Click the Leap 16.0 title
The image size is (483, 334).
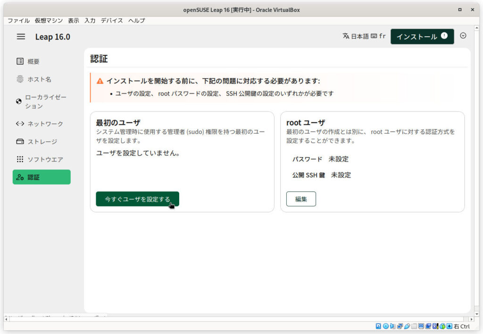pyautogui.click(x=53, y=37)
